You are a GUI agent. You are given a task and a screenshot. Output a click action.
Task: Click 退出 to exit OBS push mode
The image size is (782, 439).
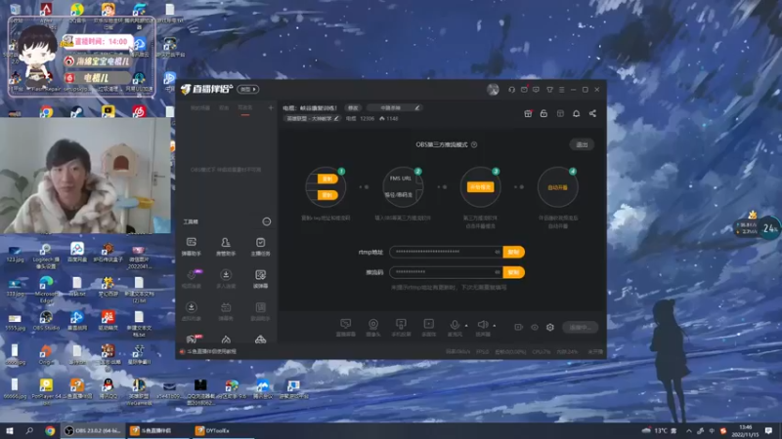[582, 144]
